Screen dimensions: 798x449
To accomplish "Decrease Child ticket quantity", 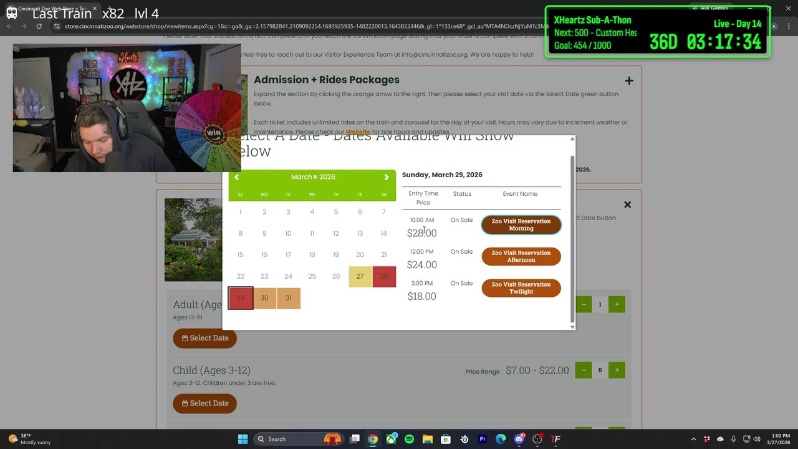I will tap(584, 370).
